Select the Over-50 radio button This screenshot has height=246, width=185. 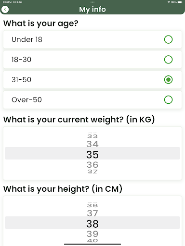tap(168, 99)
